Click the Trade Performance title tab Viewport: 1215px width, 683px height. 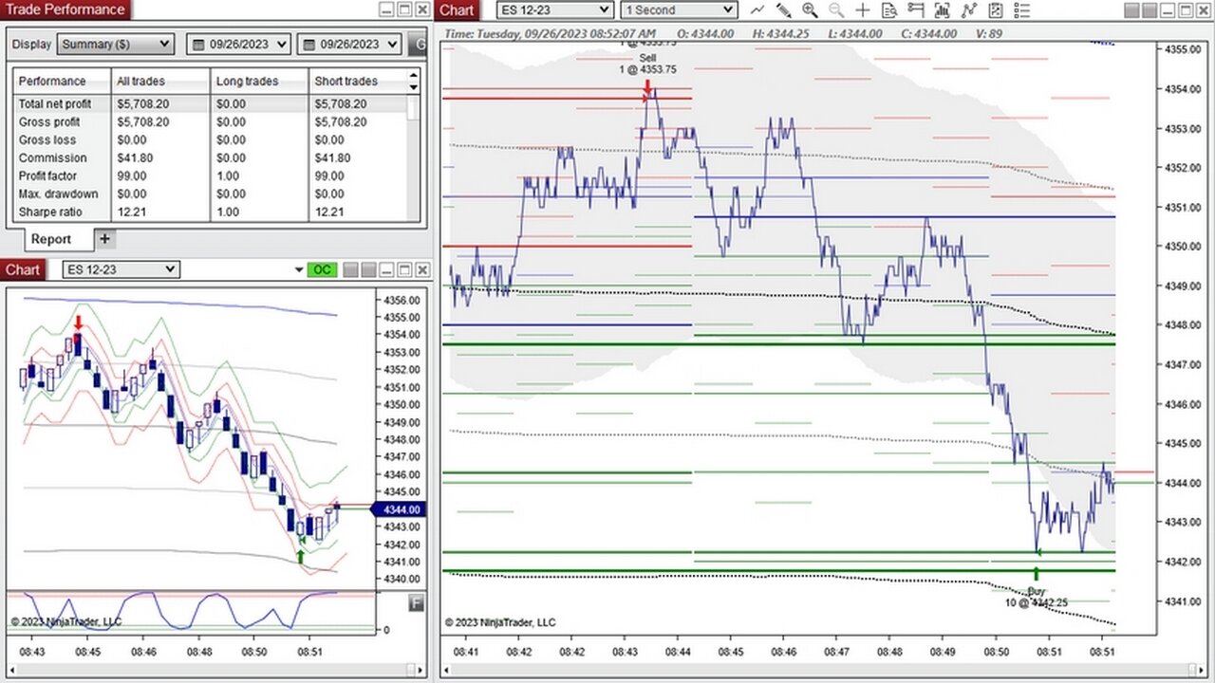[65, 9]
